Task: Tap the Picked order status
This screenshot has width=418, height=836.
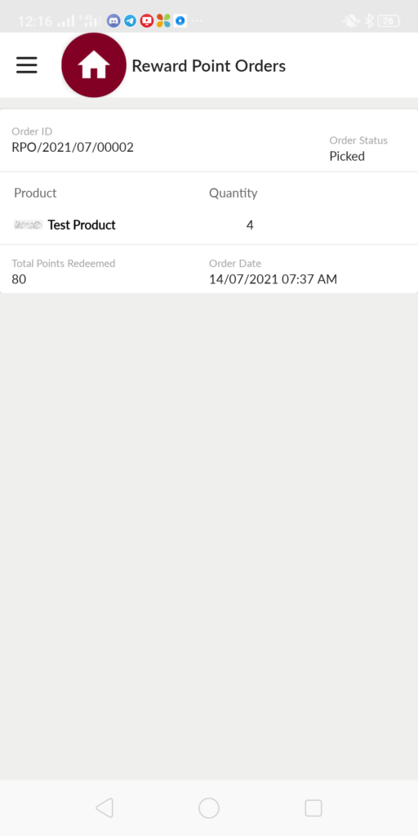Action: coord(347,156)
